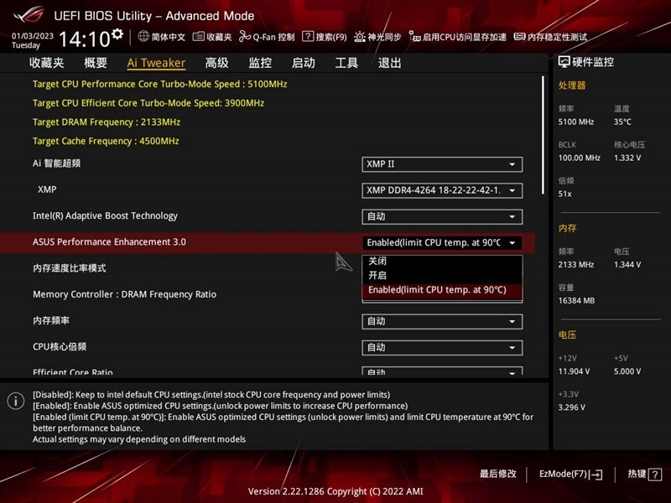Click the 硬件监控 monitor icon
This screenshot has width=671, height=503.
(564, 62)
